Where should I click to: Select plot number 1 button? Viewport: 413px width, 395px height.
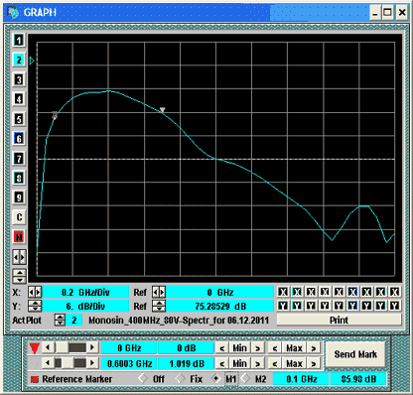(19, 41)
